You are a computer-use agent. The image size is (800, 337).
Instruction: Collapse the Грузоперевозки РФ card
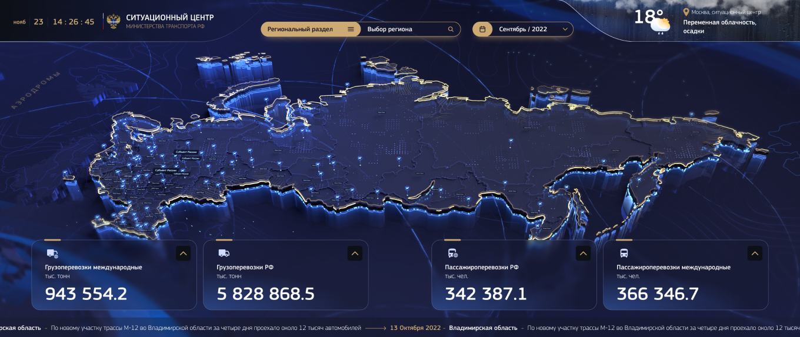[x=355, y=253]
